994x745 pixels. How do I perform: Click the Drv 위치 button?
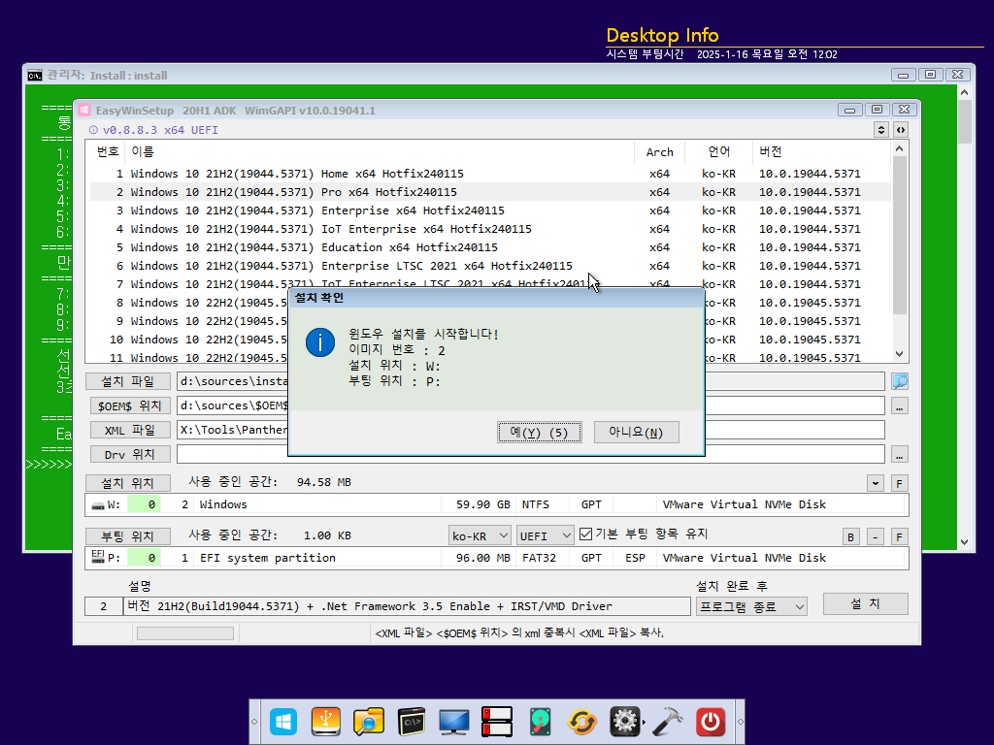tap(130, 454)
